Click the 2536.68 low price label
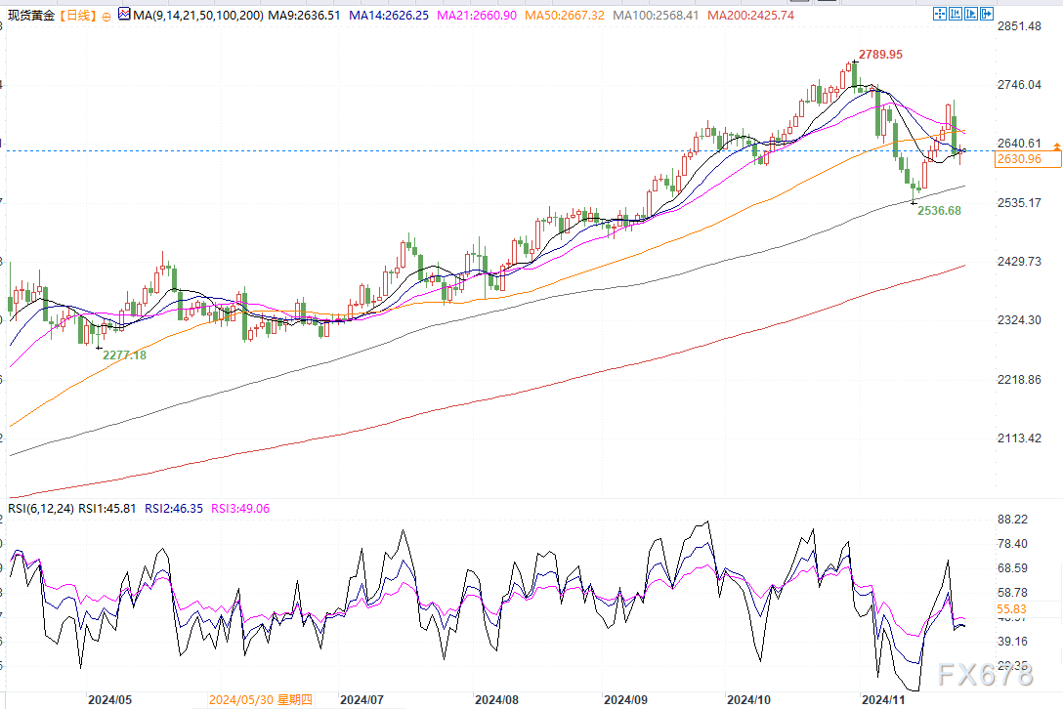Viewport: 1063px width, 709px height. 937,210
